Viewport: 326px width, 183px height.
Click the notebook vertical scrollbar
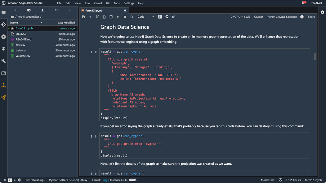315,56
